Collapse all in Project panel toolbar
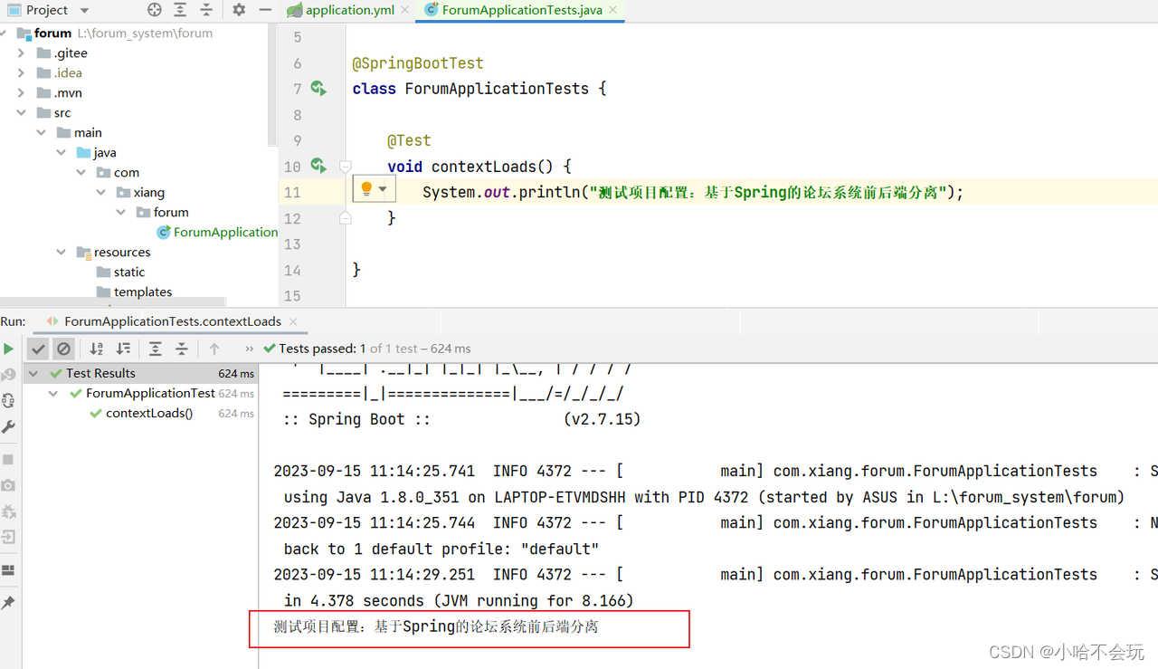The width and height of the screenshot is (1158, 669). coord(207,10)
